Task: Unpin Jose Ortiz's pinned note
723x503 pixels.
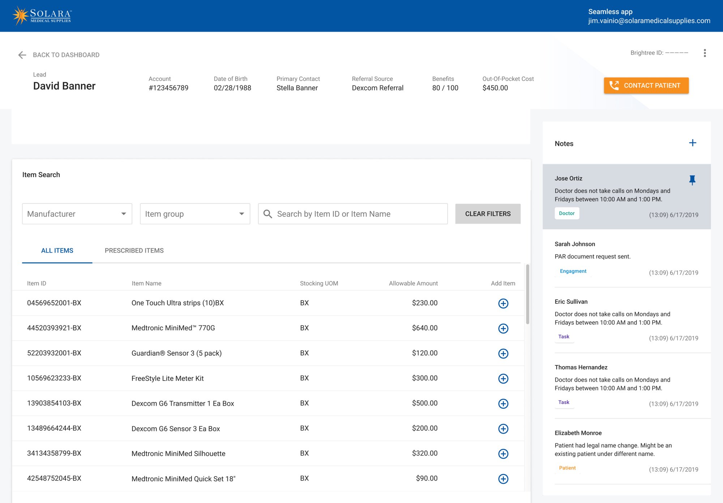Action: click(x=692, y=180)
